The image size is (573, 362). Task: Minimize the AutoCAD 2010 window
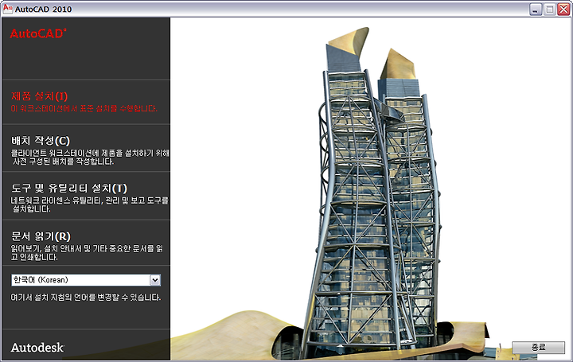pos(536,9)
